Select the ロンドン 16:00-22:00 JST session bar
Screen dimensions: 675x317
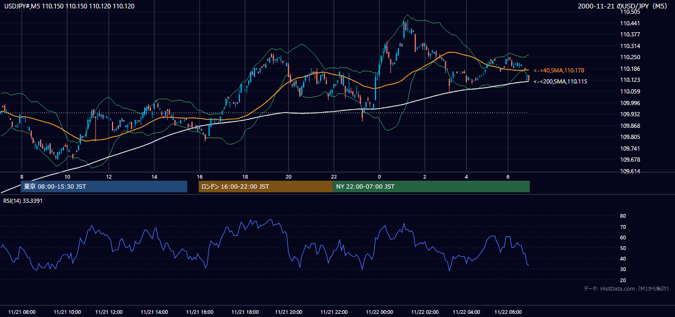tap(266, 187)
